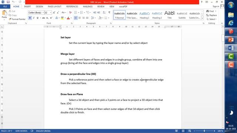Activate the Format Painter
The image size is (237, 133).
[17, 19]
